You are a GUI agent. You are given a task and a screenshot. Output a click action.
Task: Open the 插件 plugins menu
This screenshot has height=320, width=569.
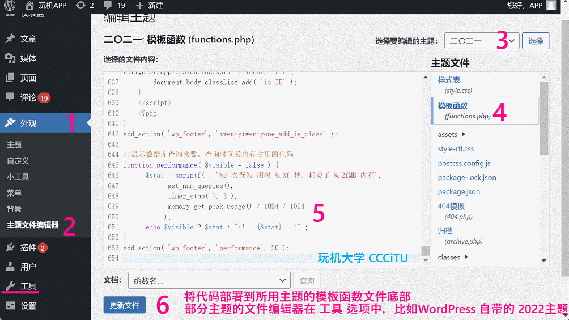(x=28, y=248)
